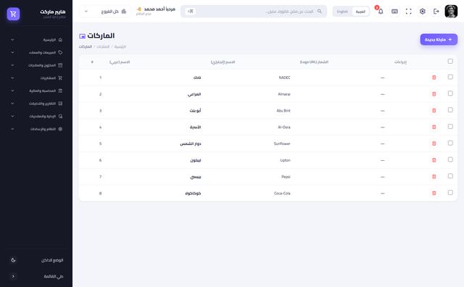
Task: Delete the NADEC brand row
Action: point(434,78)
